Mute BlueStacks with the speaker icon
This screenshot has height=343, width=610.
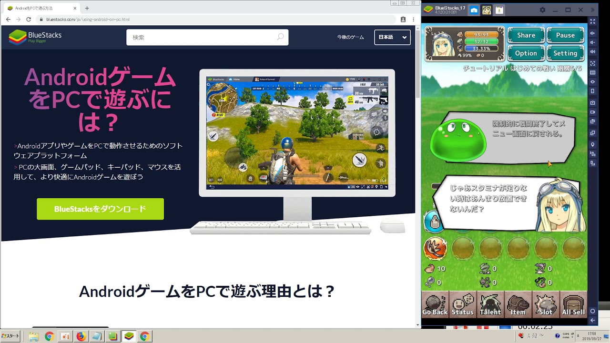(592, 51)
